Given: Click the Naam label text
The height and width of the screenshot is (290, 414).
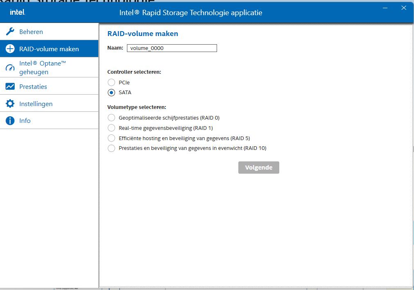Looking at the screenshot, I should (x=115, y=48).
